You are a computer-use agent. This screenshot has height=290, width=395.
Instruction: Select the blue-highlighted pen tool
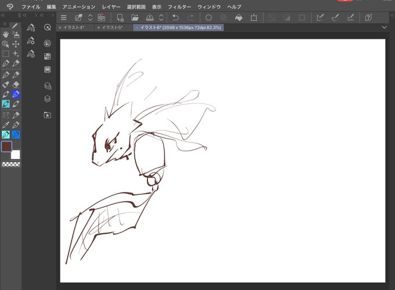pyautogui.click(x=16, y=94)
